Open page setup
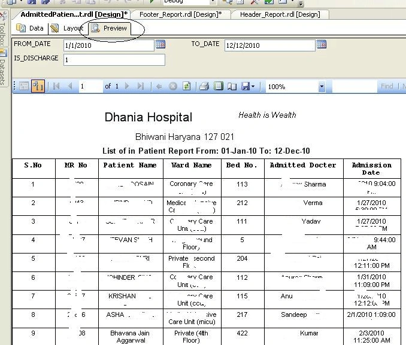The height and width of the screenshot is (345, 406). [x=232, y=86]
